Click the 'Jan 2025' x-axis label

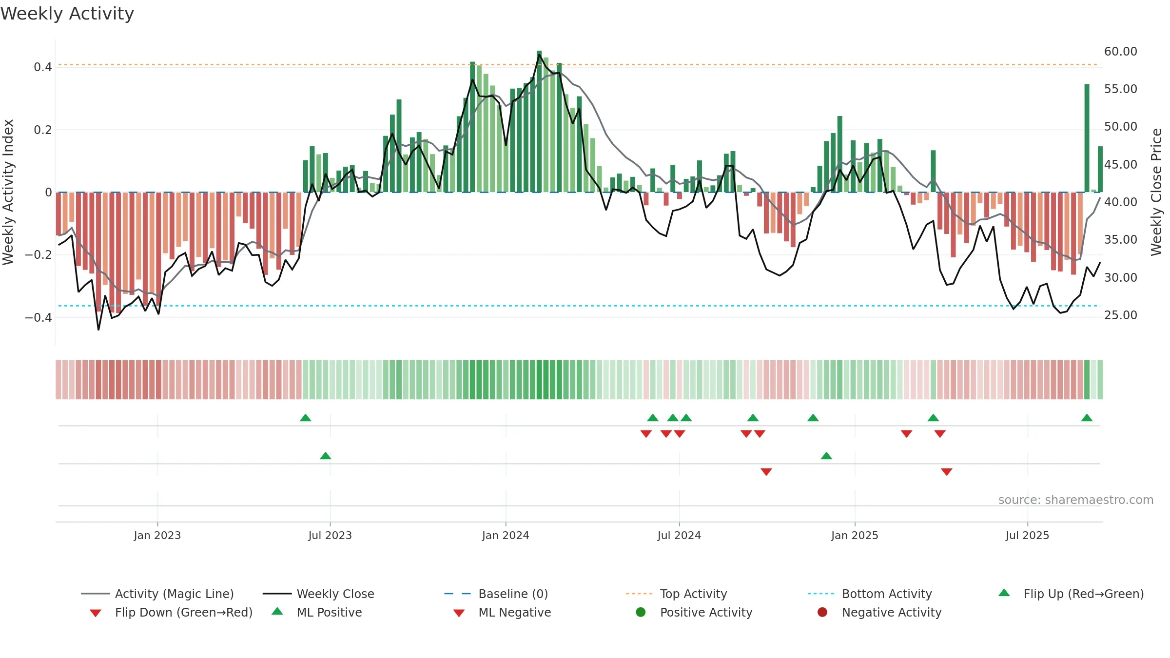click(x=855, y=535)
